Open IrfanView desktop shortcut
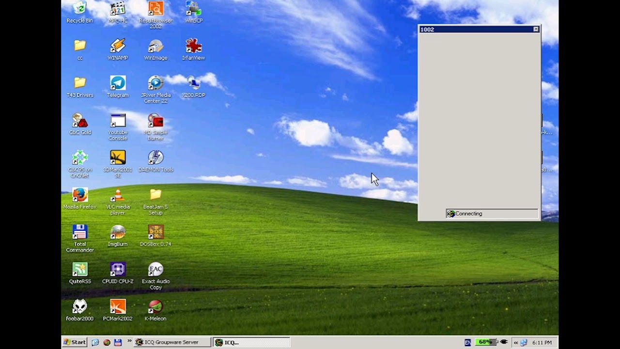This screenshot has width=620, height=349. coord(193,49)
